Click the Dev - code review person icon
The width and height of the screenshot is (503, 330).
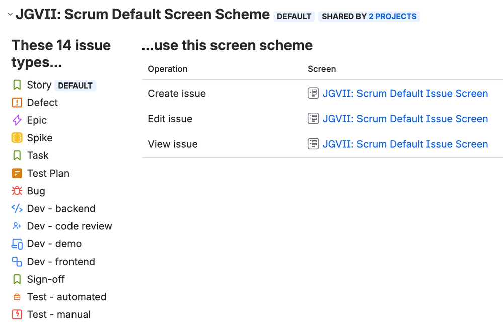coord(17,226)
